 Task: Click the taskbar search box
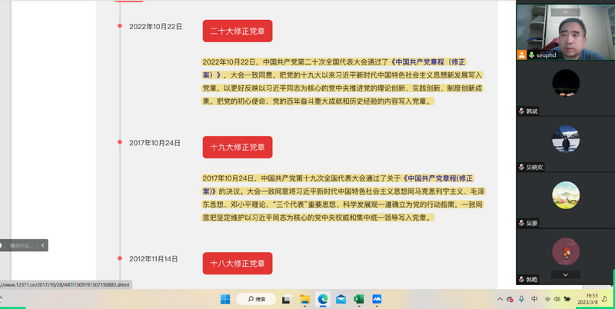click(256, 299)
